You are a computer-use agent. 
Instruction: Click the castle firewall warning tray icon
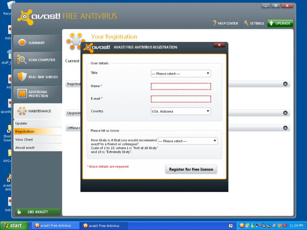(x=280, y=225)
